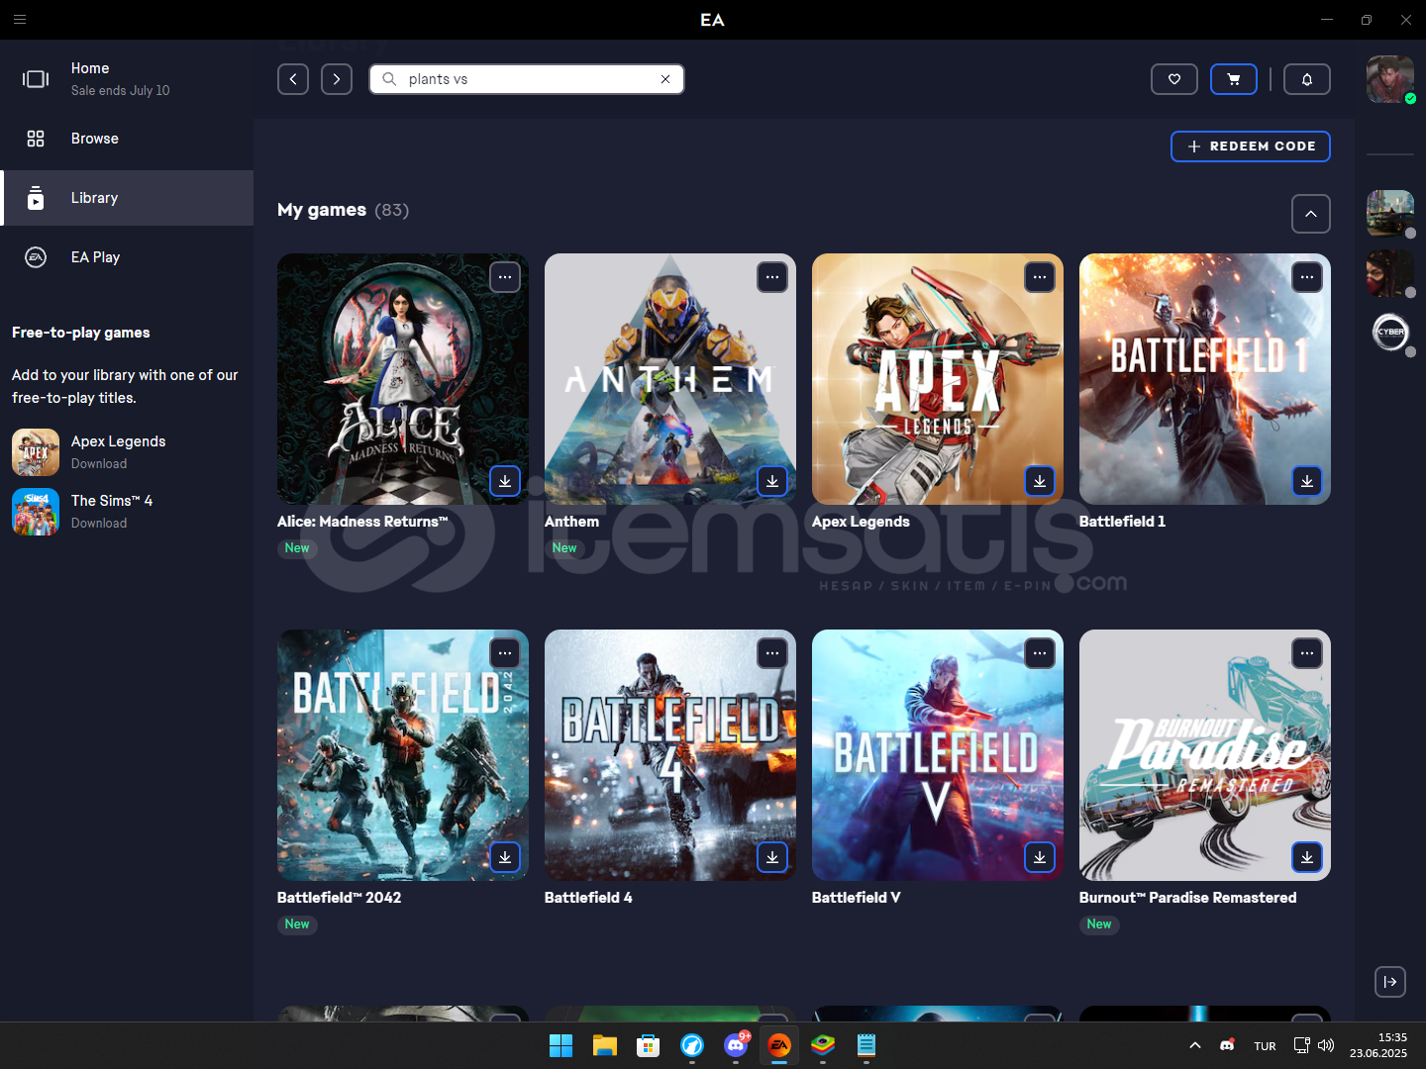Open the friend avatar with red mask
This screenshot has height=1069, width=1426.
[1390, 272]
